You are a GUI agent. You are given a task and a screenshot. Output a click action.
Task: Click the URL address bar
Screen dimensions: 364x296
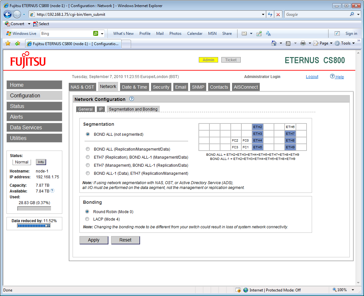(148, 15)
